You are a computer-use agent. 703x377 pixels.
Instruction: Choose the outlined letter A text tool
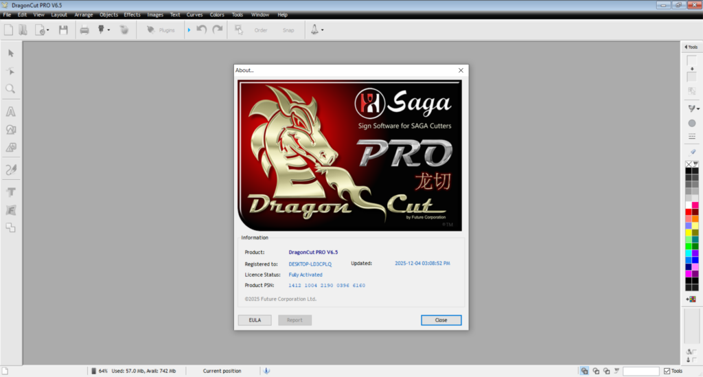tap(11, 111)
